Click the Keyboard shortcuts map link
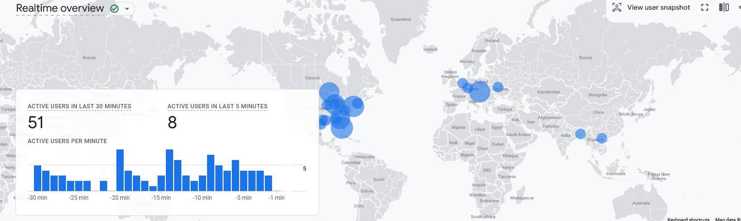Image resolution: width=741 pixels, height=221 pixels. pos(689,219)
